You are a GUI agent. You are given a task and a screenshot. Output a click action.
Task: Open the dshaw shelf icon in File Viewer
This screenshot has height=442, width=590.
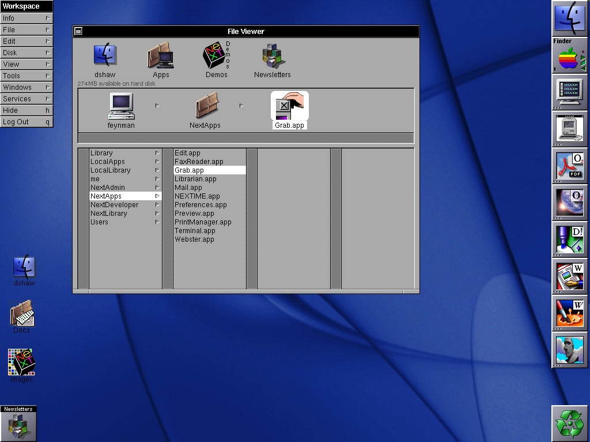(105, 55)
